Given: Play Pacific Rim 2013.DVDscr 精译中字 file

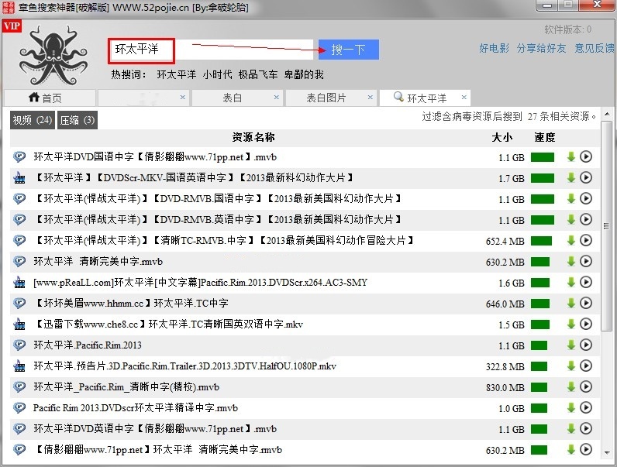Looking at the screenshot, I should 586,407.
